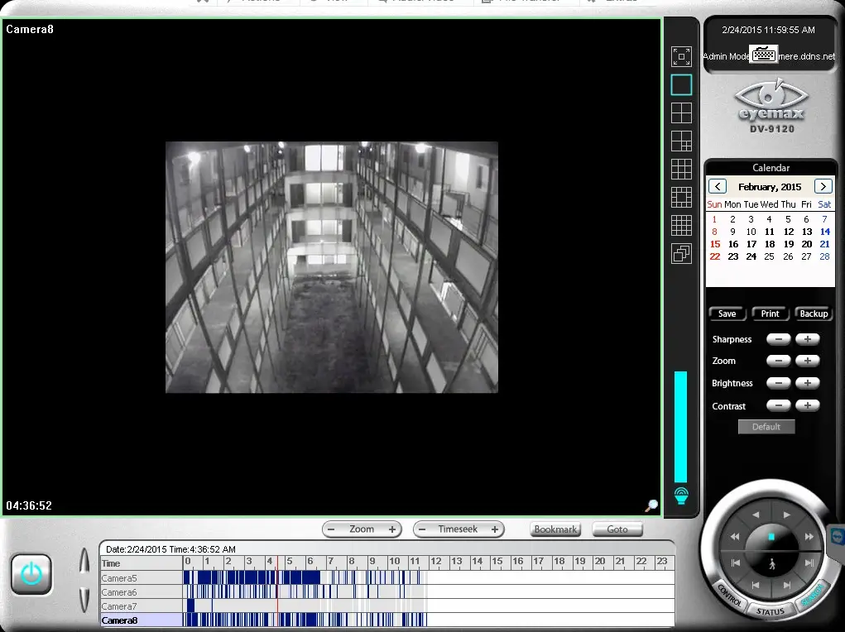The height and width of the screenshot is (632, 845).
Task: Increase Brightness with the plus button
Action: pos(807,383)
